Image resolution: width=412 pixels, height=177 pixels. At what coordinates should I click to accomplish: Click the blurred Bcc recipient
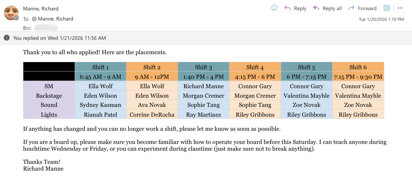pyautogui.click(x=46, y=28)
